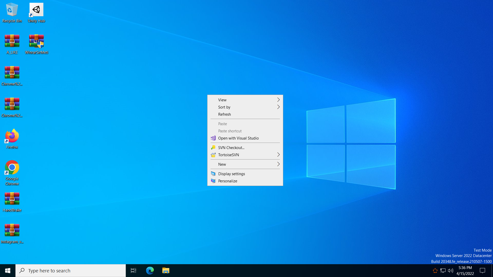Choose Refresh from the context menu

click(224, 114)
